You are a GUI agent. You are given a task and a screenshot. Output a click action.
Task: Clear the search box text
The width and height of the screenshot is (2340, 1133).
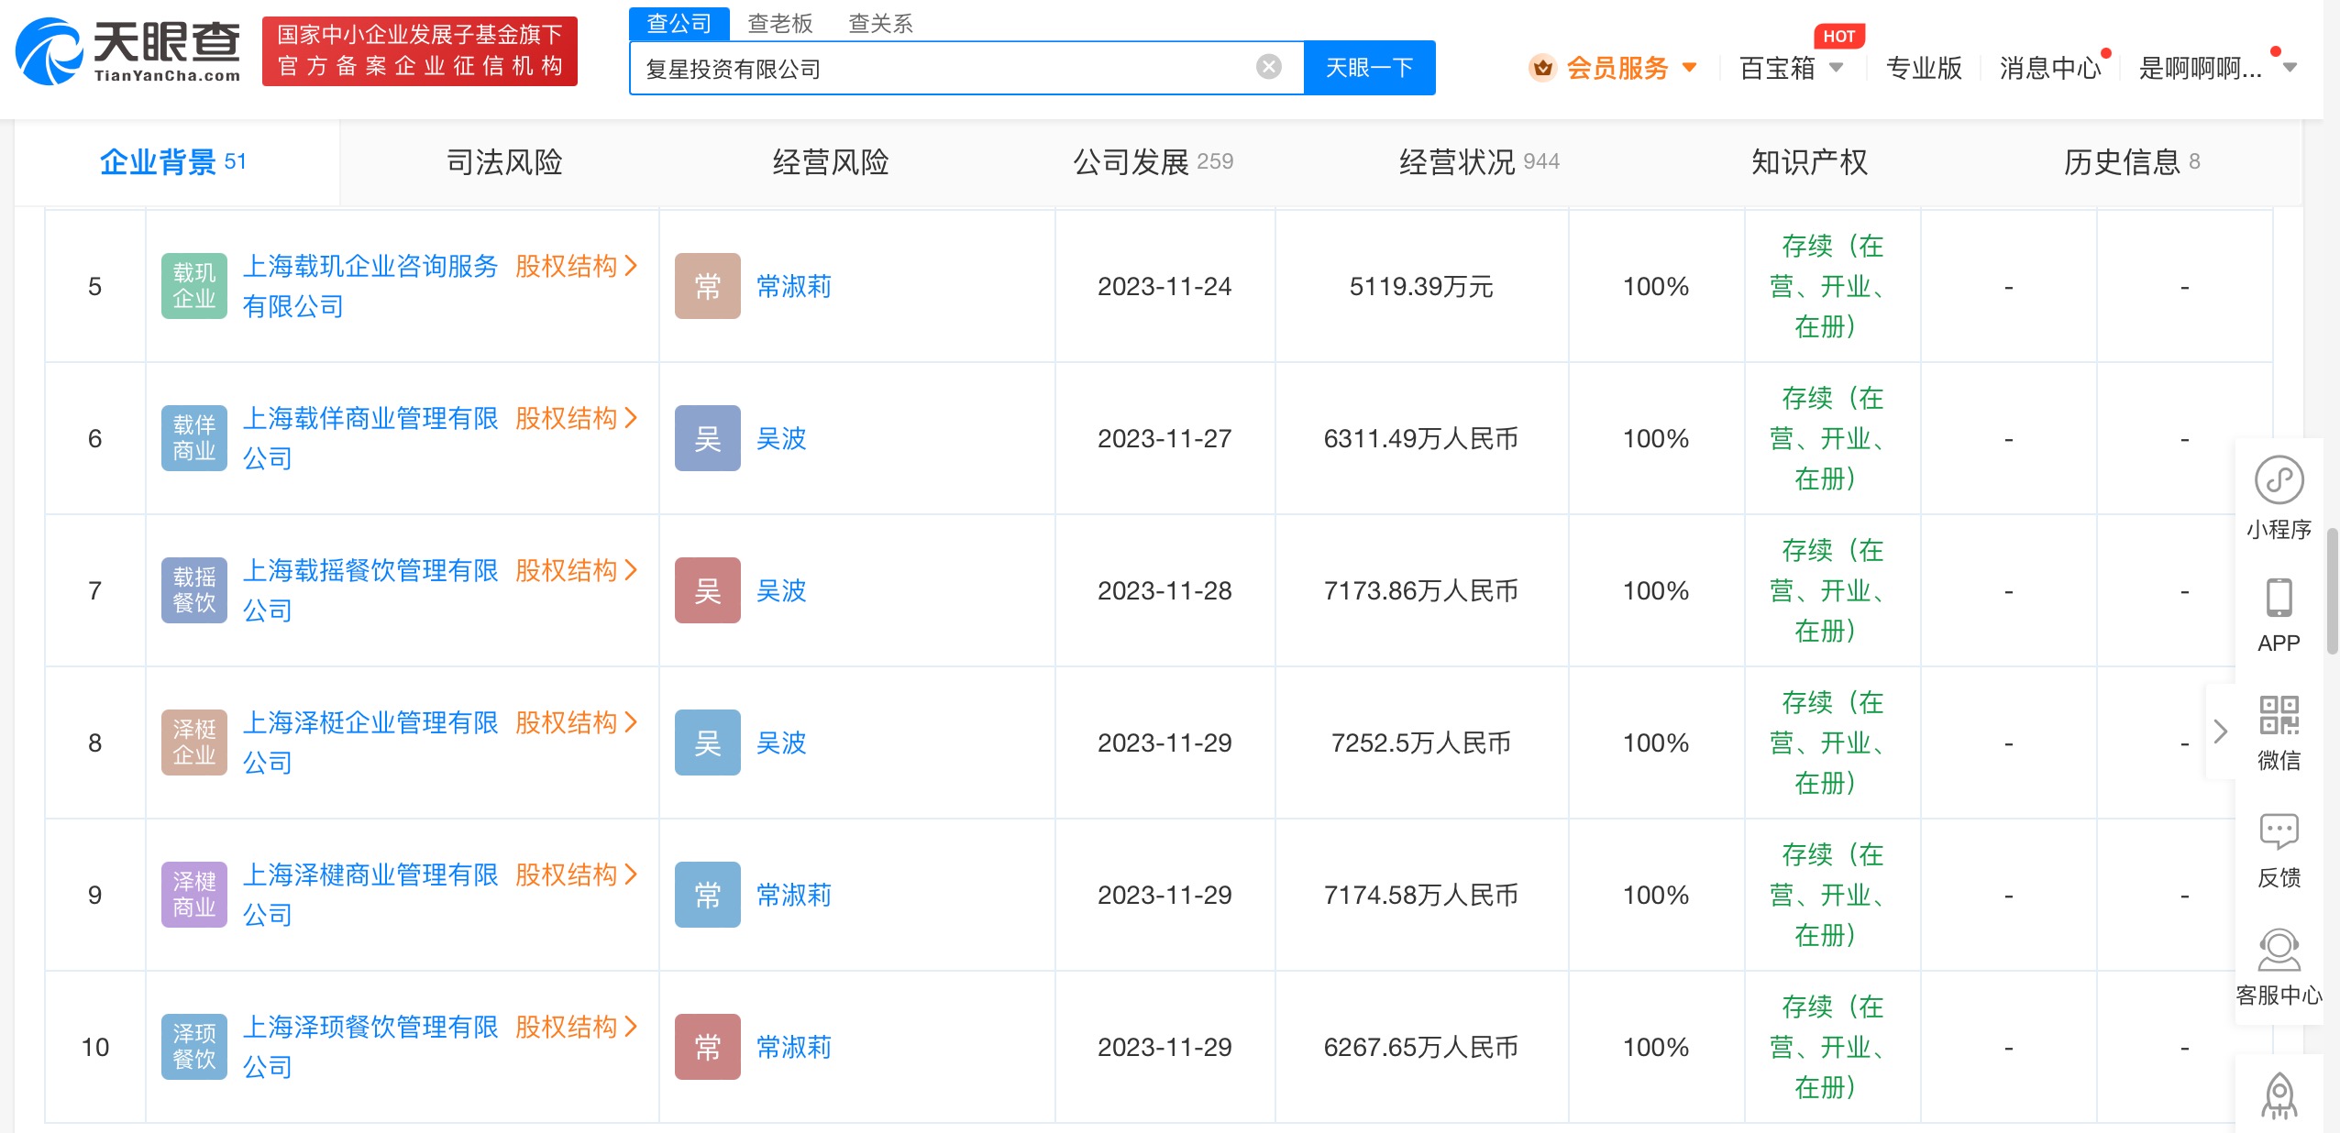[1268, 67]
